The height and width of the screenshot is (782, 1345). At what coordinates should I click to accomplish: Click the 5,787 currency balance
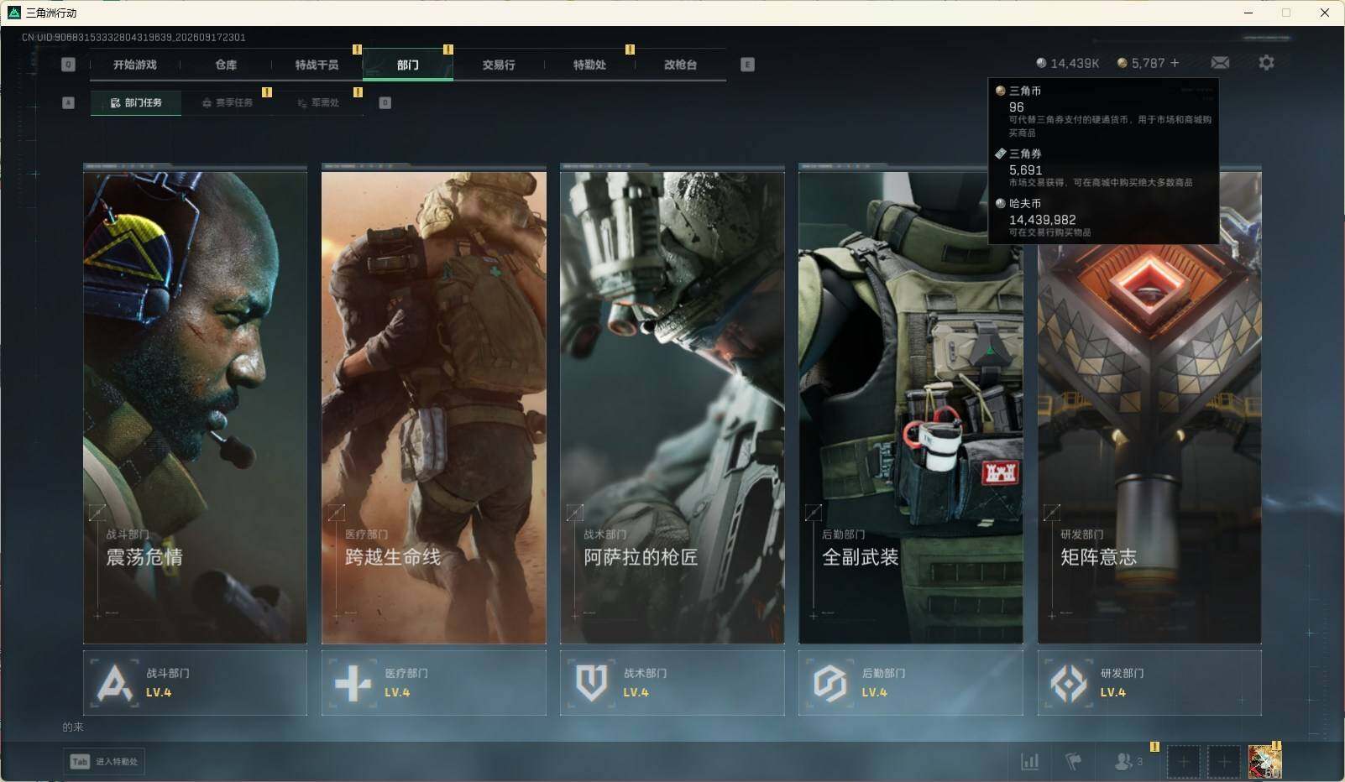(x=1141, y=63)
